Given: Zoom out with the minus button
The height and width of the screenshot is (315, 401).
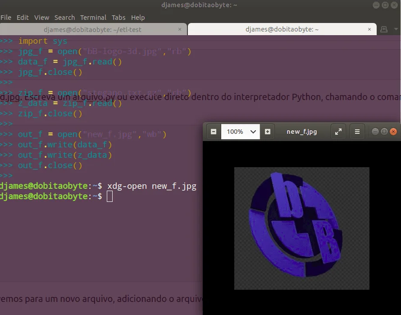Looking at the screenshot, I should (214, 132).
